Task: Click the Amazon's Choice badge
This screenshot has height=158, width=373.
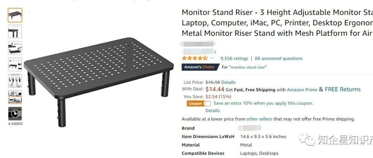Action: pyautogui.click(x=199, y=67)
